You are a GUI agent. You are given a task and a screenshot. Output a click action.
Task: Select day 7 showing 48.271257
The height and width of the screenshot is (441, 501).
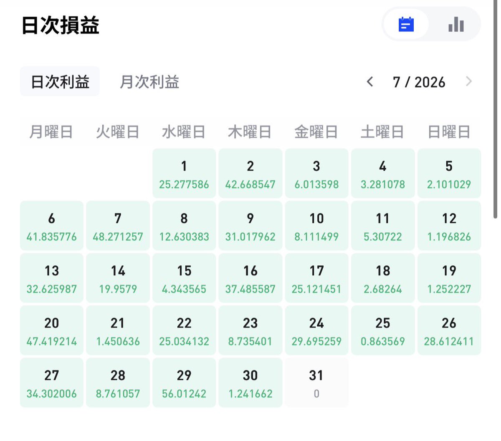pyautogui.click(x=118, y=226)
